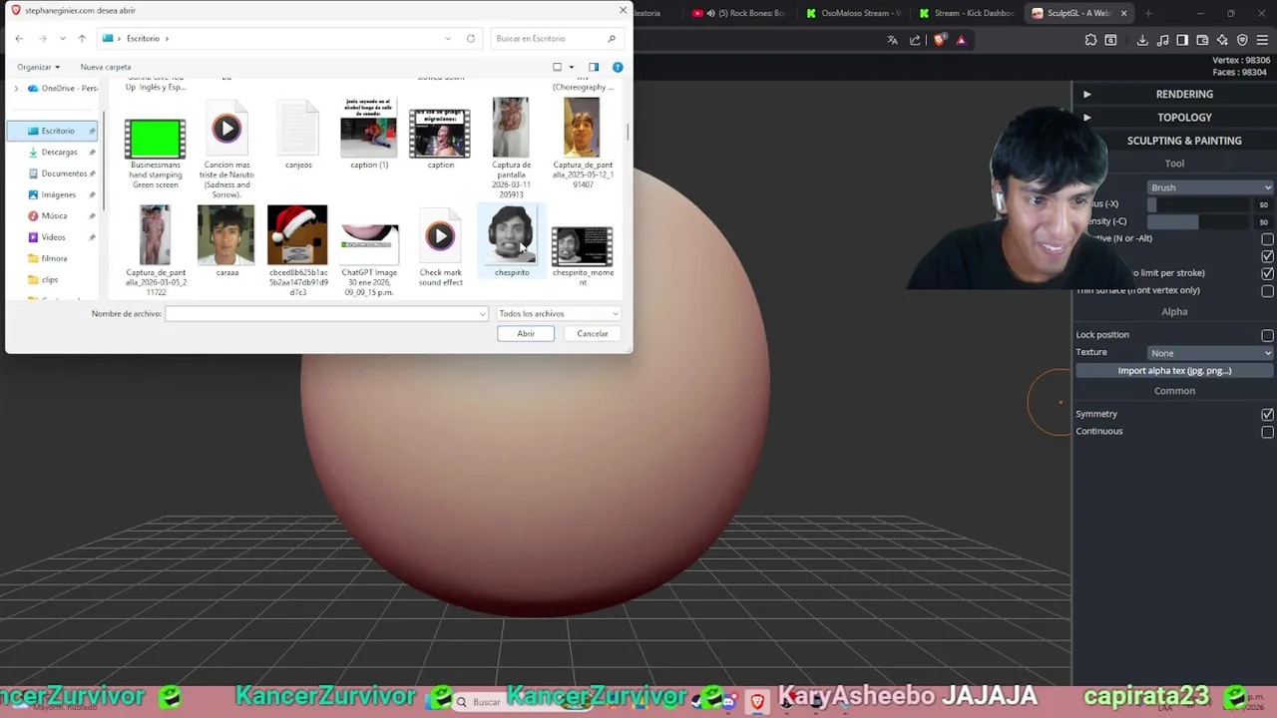Open the Texture None dropdown
1277x718 pixels.
click(x=1210, y=353)
